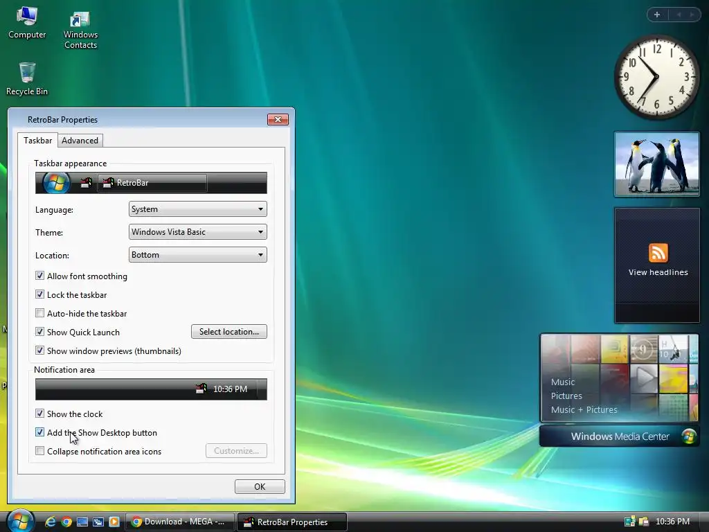The image size is (709, 532).
Task: Click the Windows Media Center bar
Action: click(x=620, y=436)
